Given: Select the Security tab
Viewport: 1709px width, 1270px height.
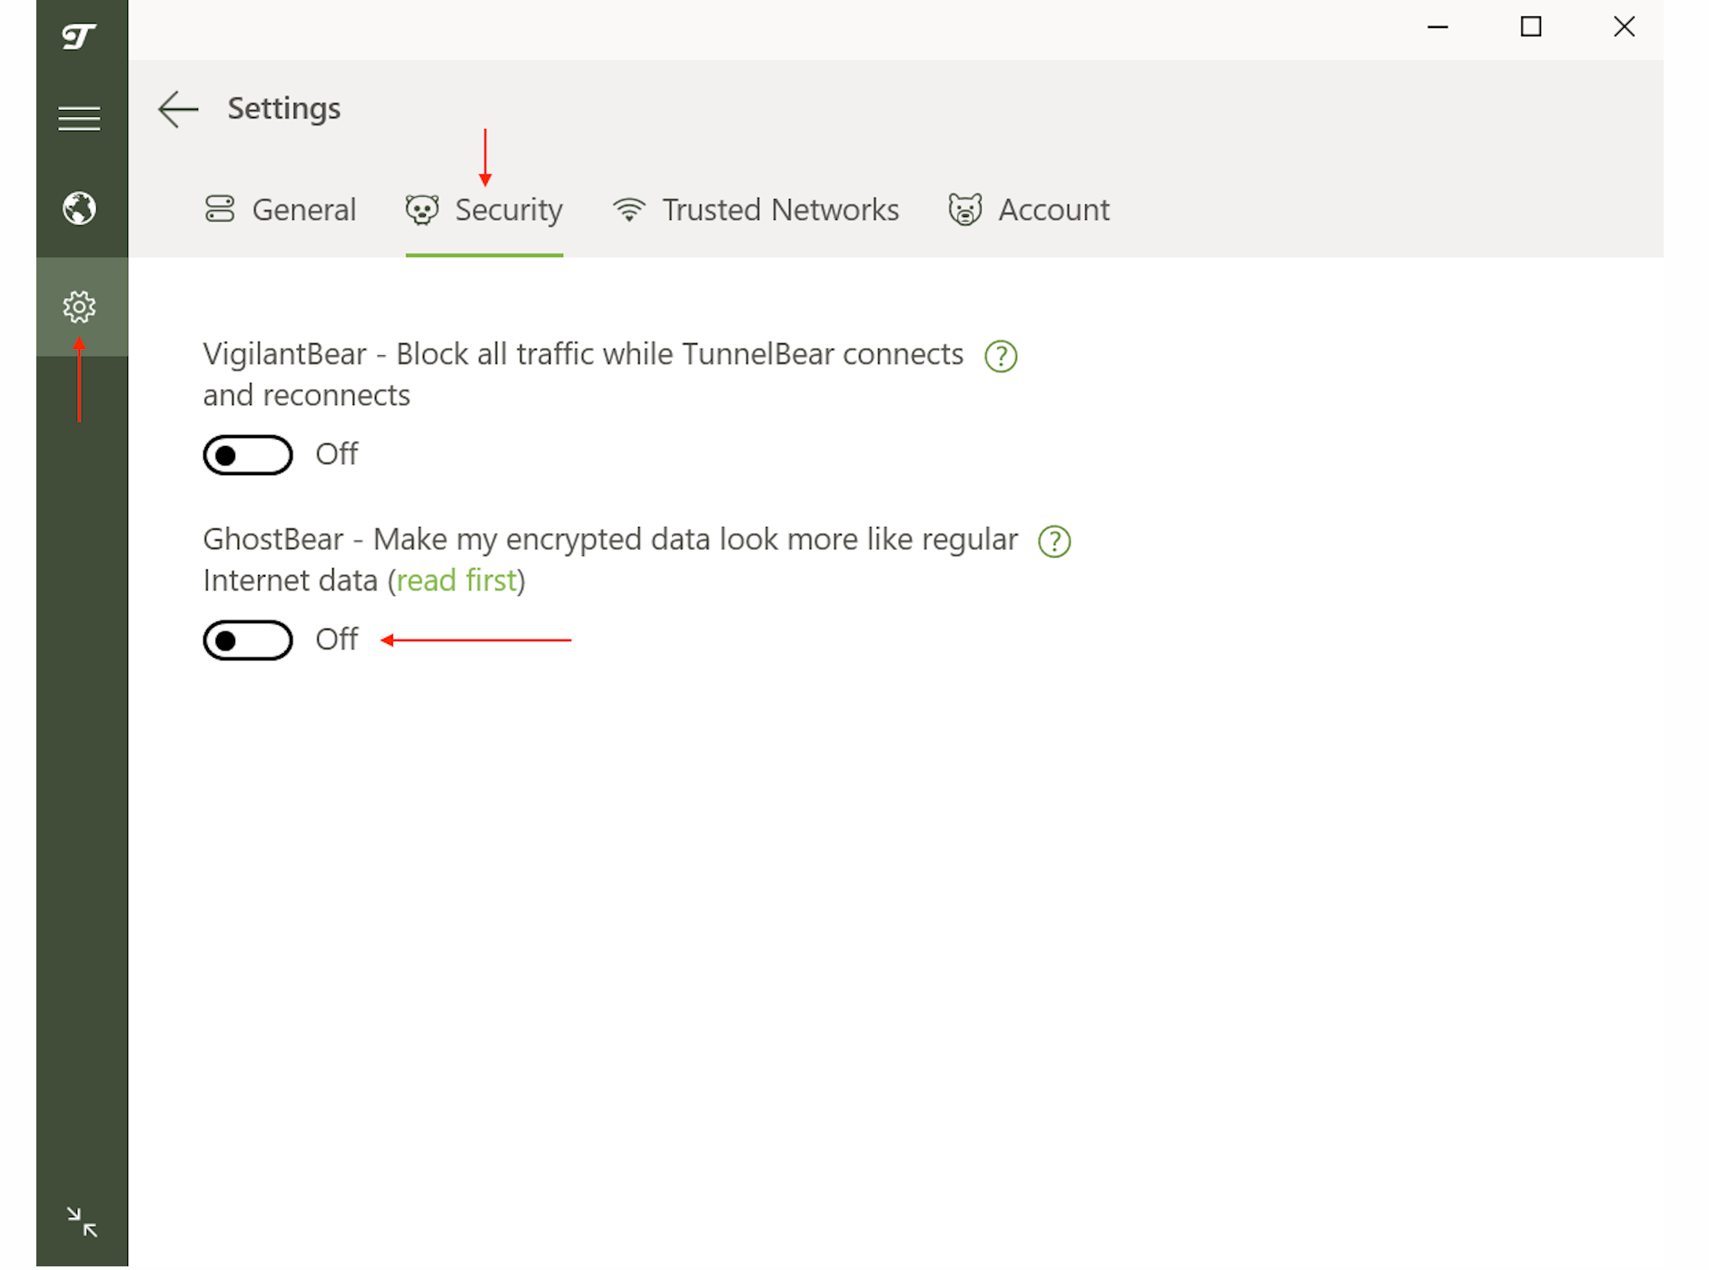Looking at the screenshot, I should [x=484, y=210].
